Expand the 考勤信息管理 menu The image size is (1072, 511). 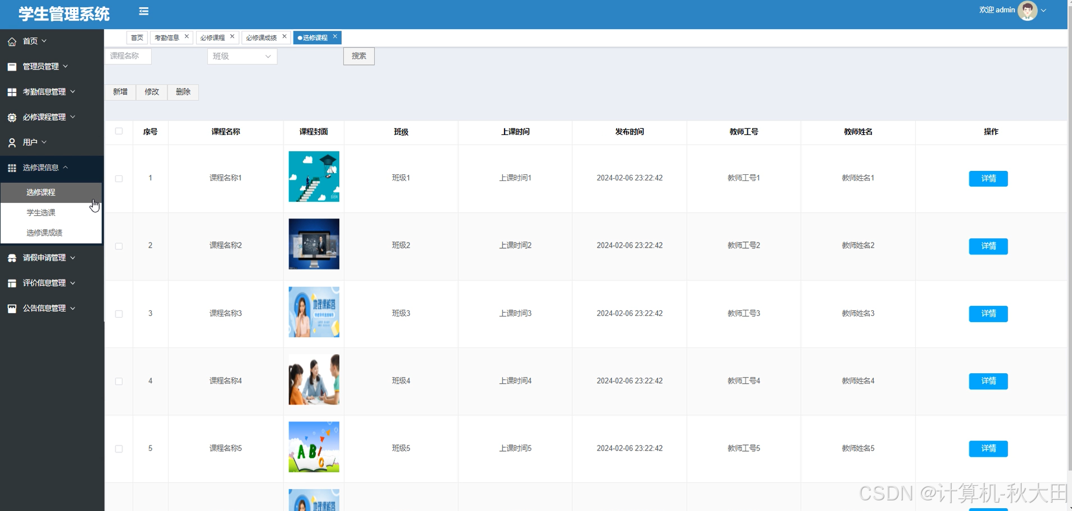coord(73,91)
